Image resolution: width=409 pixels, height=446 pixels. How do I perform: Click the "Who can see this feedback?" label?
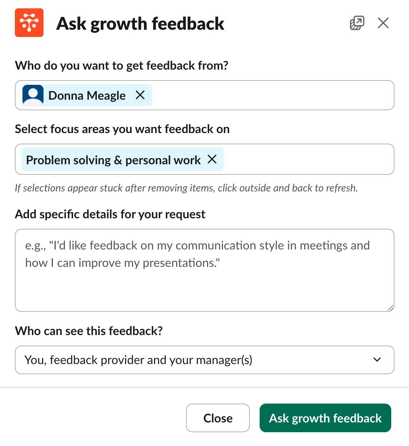pyautogui.click(x=89, y=331)
